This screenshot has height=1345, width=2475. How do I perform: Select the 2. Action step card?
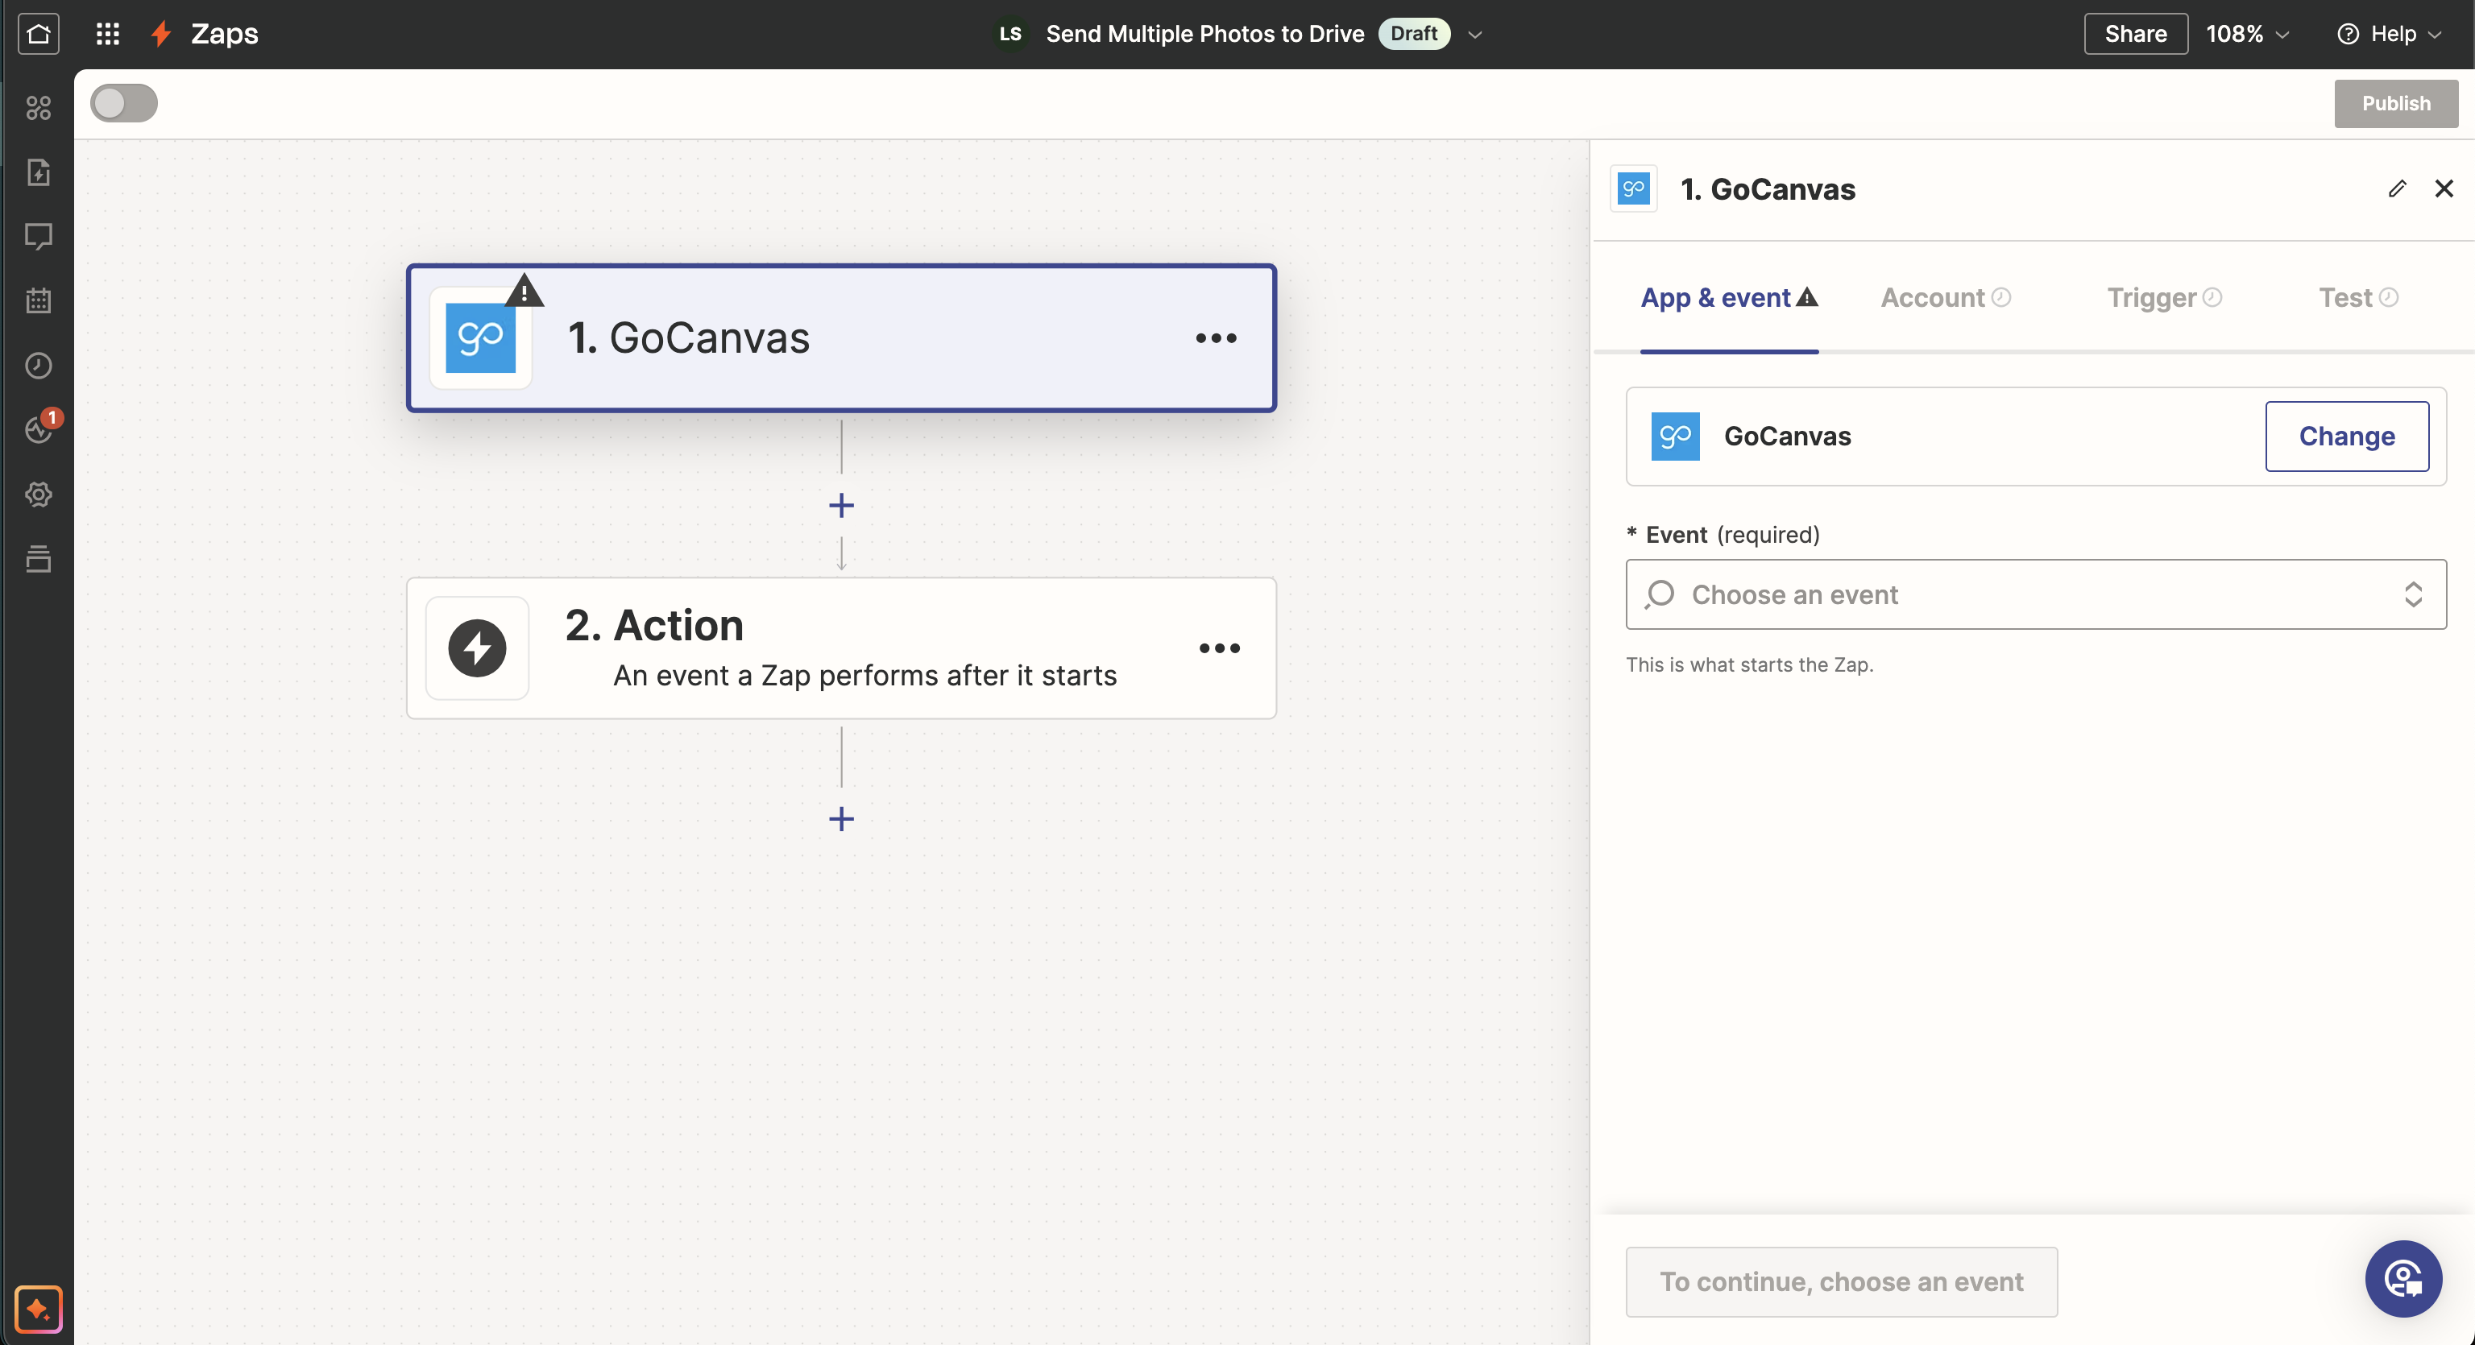click(x=842, y=648)
